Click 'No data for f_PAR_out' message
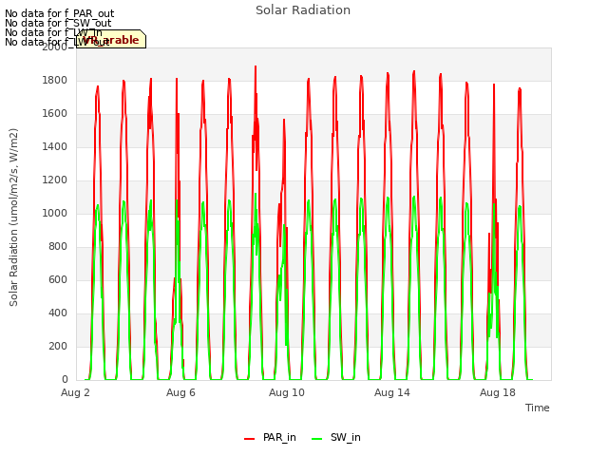608x456 pixels. 59,14
